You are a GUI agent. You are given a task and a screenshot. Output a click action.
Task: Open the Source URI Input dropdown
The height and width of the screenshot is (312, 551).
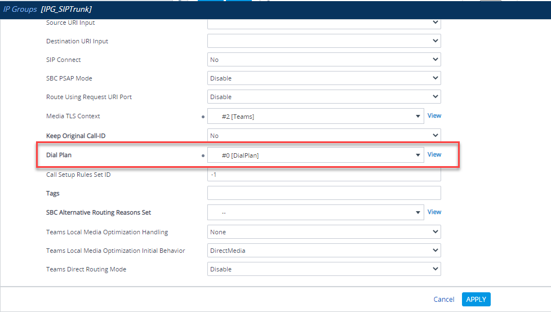click(323, 23)
